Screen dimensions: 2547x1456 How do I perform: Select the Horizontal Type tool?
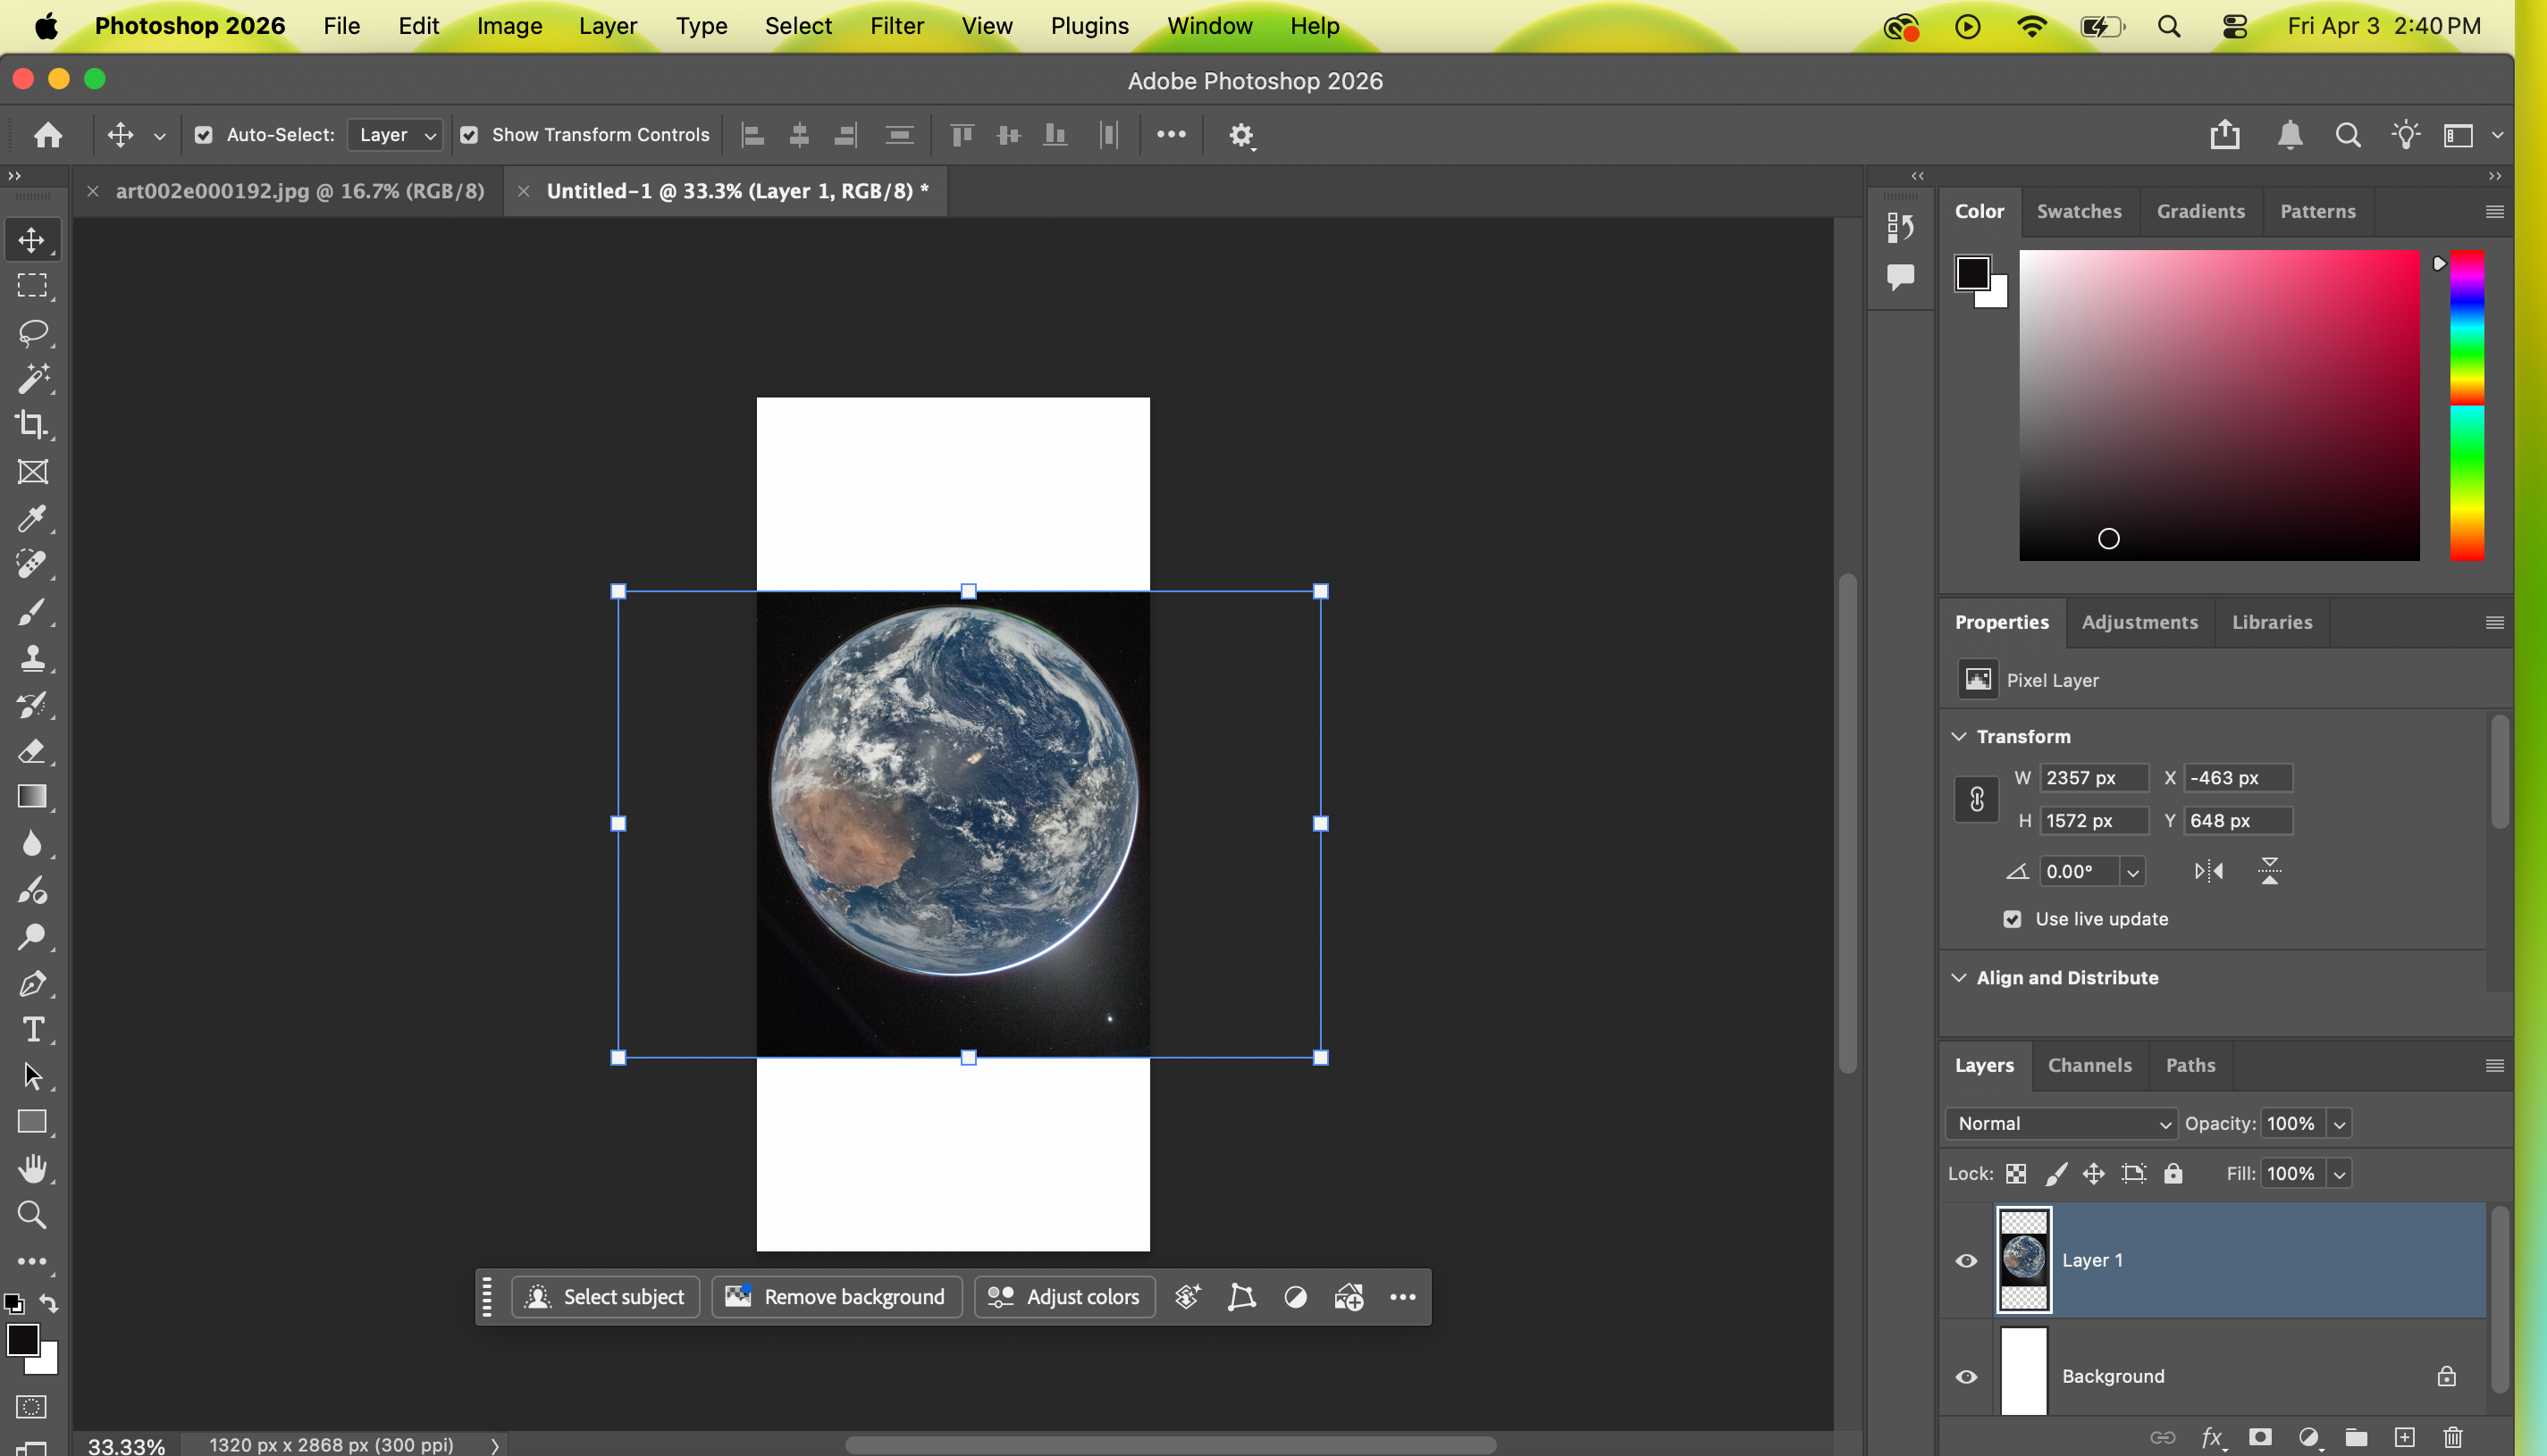(33, 1029)
